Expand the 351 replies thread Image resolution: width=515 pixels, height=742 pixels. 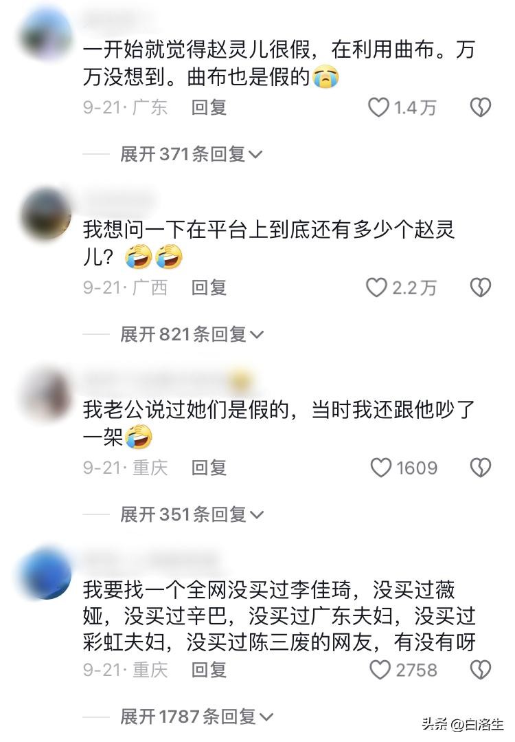click(192, 514)
